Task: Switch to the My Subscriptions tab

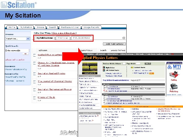Action: [81, 38]
